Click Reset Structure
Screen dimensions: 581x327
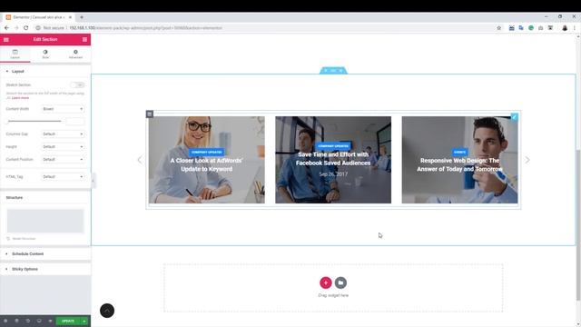(x=22, y=239)
